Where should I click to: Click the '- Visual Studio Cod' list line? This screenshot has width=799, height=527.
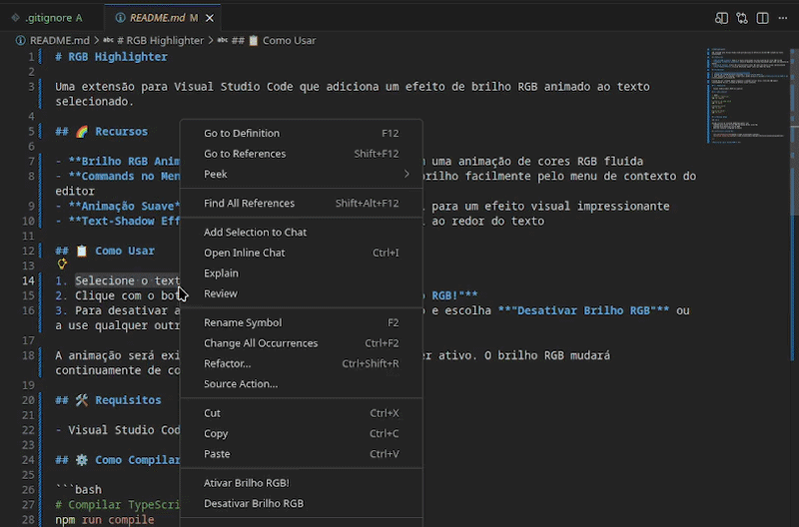(118, 430)
